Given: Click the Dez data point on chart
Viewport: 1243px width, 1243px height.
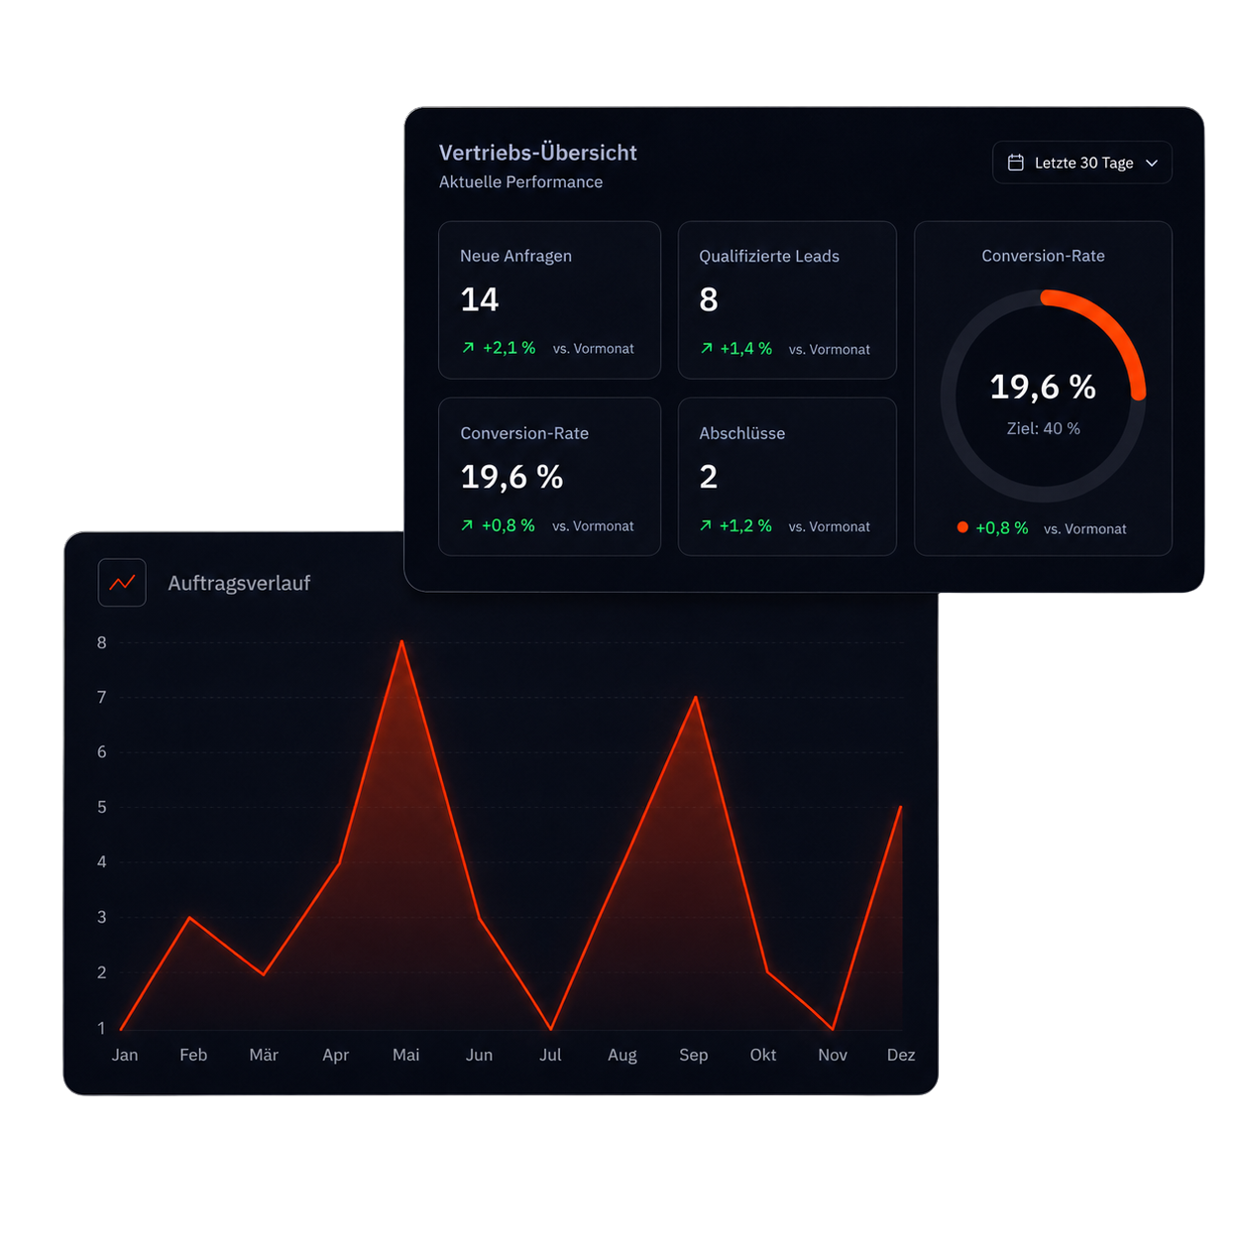Looking at the screenshot, I should [900, 808].
